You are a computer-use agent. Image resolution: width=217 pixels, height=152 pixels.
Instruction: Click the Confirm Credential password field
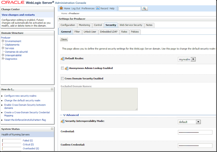tap(195, 146)
